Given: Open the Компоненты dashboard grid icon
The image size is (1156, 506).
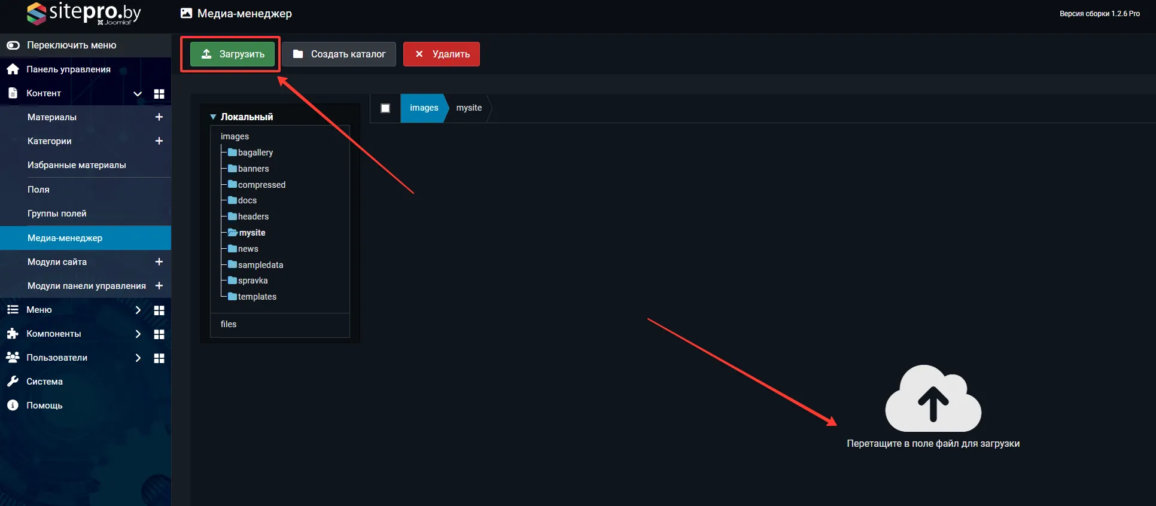Looking at the screenshot, I should (x=159, y=334).
